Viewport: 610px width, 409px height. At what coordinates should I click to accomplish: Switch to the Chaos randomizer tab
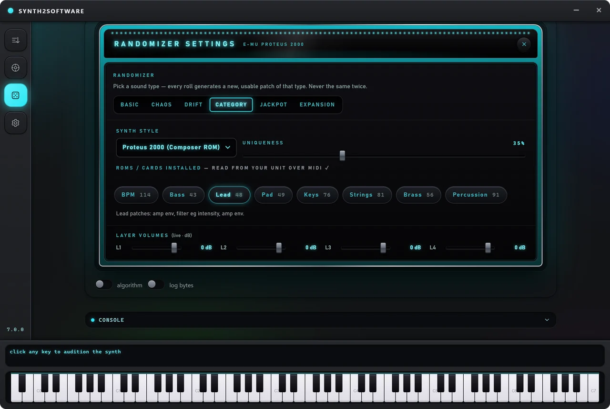click(x=162, y=105)
